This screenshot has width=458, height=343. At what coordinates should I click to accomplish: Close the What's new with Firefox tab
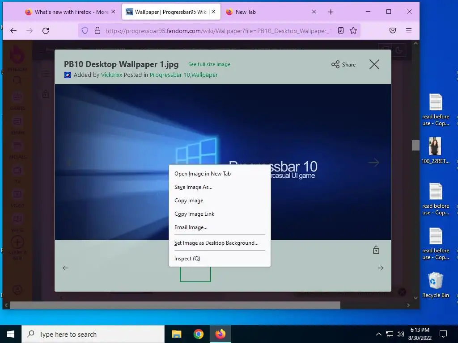[113, 12]
